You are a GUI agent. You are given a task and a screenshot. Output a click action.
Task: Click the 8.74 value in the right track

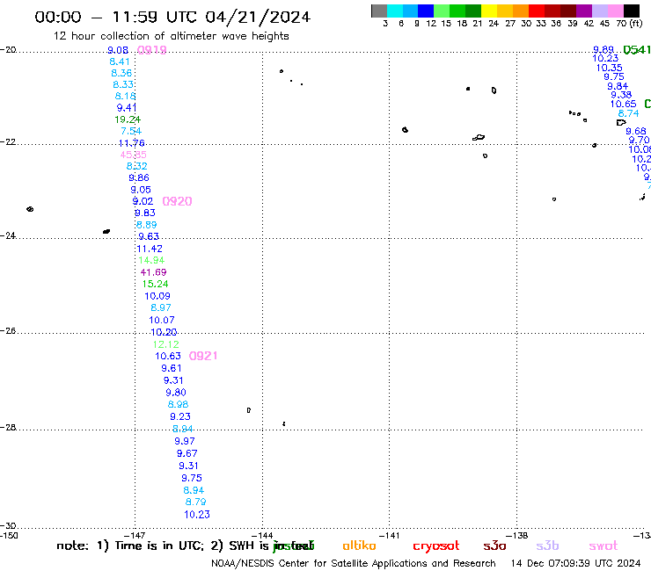click(x=629, y=113)
